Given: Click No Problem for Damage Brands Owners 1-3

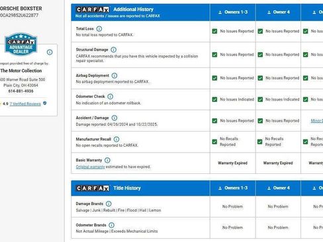Looking at the screenshot, I should pyautogui.click(x=232, y=206).
